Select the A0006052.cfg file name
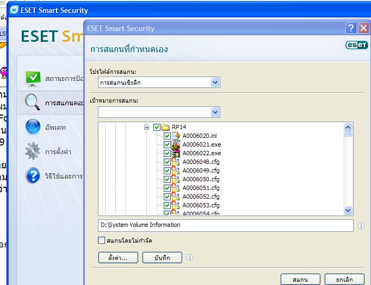The height and width of the screenshot is (285, 371). 201,197
